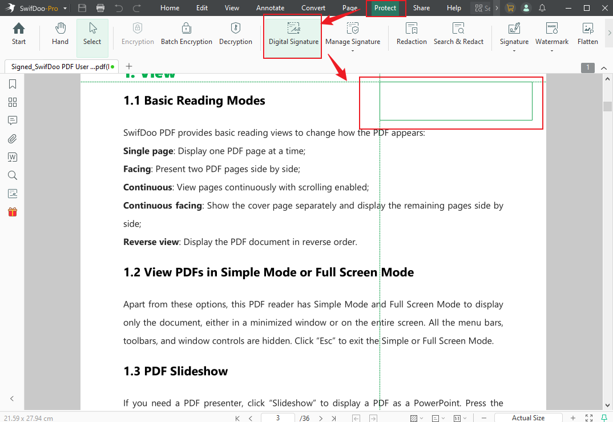613x422 pixels.
Task: Open Batch Encryption
Action: [186, 34]
